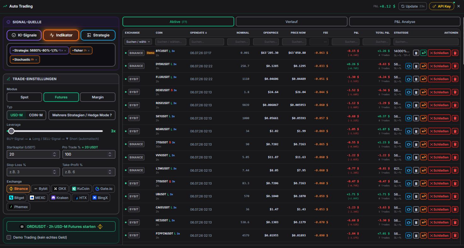Pause the LINKUSDT trade
This screenshot has height=248, width=464.
[x=416, y=170]
